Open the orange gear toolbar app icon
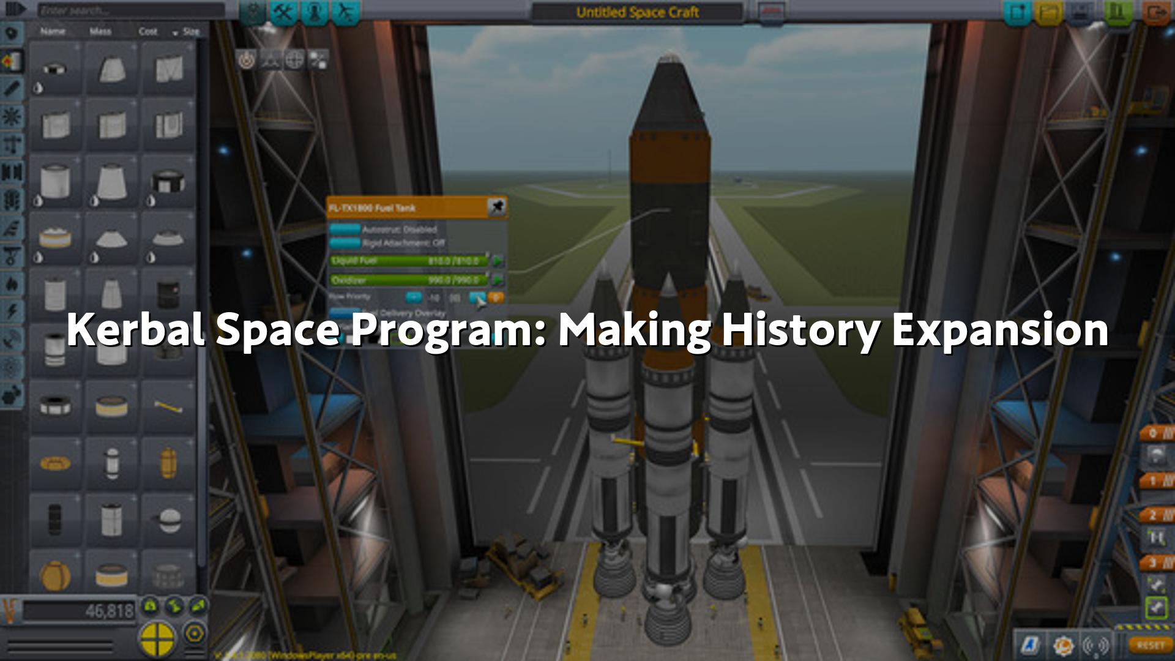1175x661 pixels. [1063, 645]
